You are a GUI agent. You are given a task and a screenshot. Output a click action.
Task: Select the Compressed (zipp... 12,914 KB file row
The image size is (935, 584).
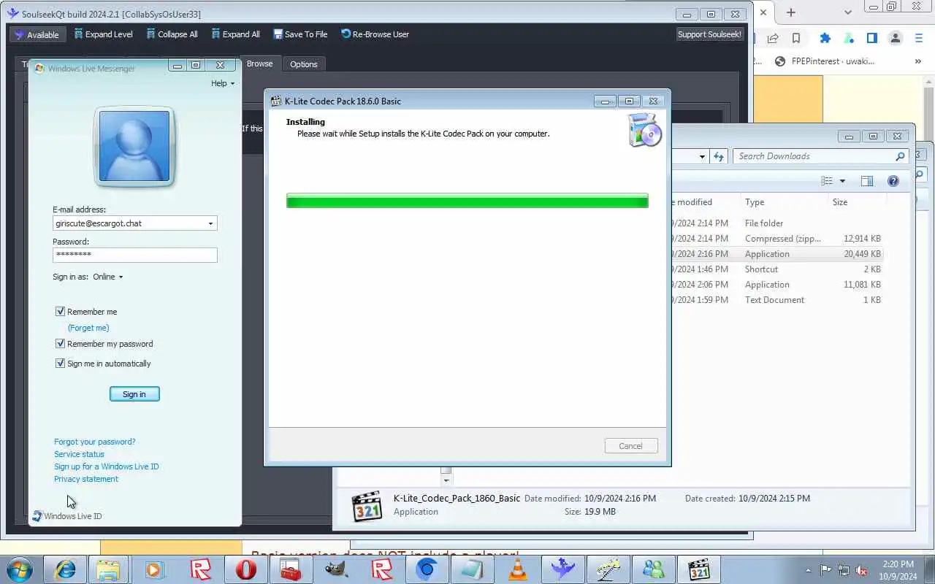click(777, 239)
